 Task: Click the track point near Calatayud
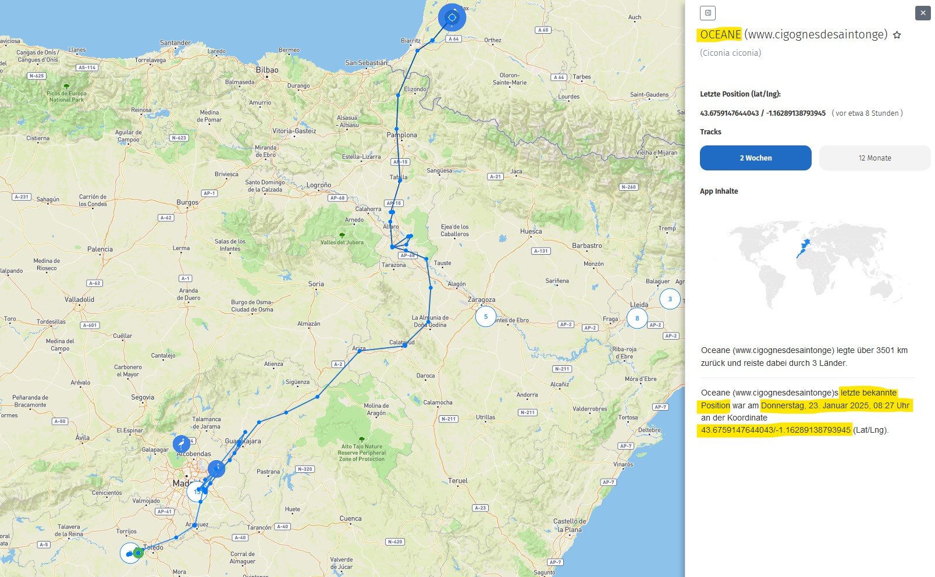[404, 346]
